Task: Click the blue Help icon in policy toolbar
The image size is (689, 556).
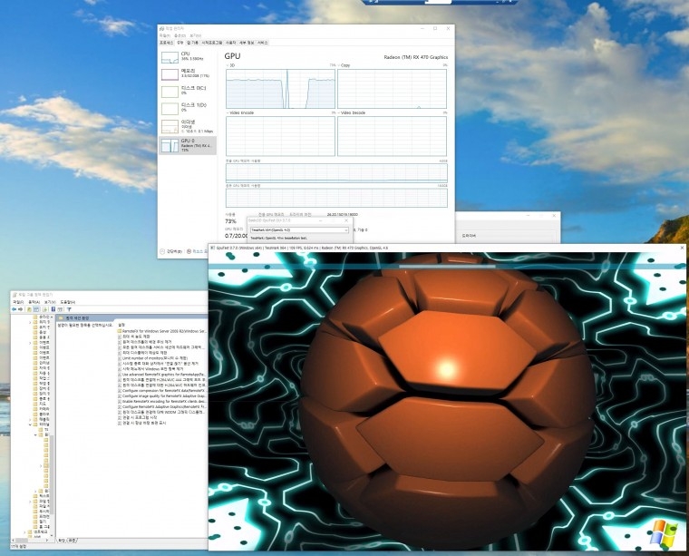Action: [x=53, y=309]
